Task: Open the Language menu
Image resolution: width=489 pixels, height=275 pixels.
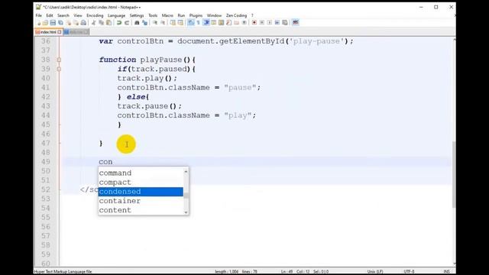Action: pos(116,15)
